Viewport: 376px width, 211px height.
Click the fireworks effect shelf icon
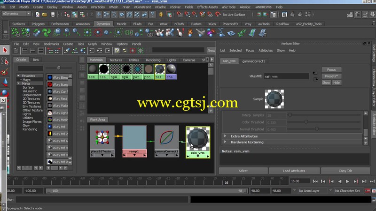click(x=211, y=33)
